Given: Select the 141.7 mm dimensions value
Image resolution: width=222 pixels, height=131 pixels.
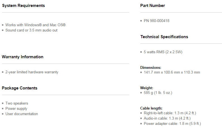Looking at the screenshot, I should pyautogui.click(x=172, y=72).
